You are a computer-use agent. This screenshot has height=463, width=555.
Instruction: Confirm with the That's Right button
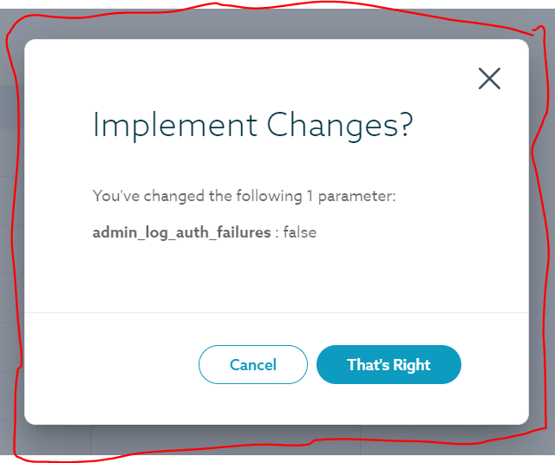click(x=388, y=365)
